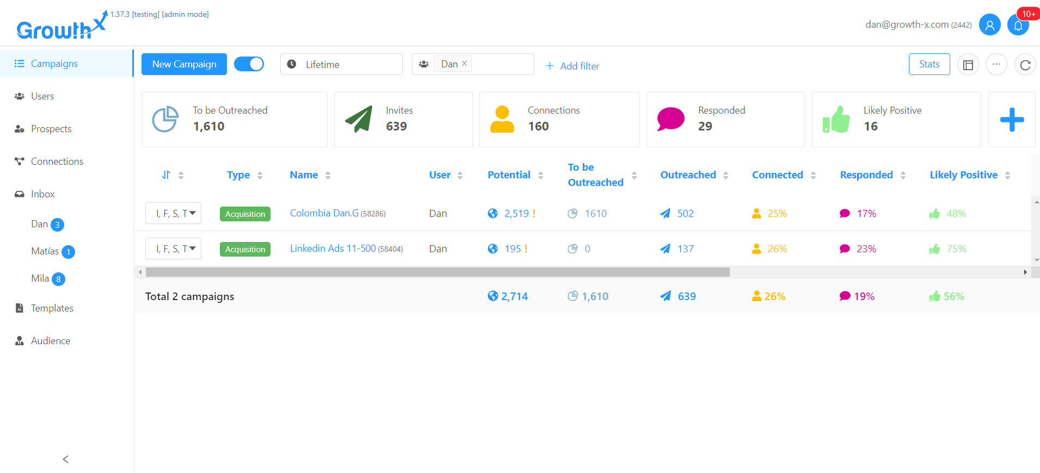This screenshot has width=1040, height=473.
Task: Open Templates in sidebar
Action: [66, 308]
